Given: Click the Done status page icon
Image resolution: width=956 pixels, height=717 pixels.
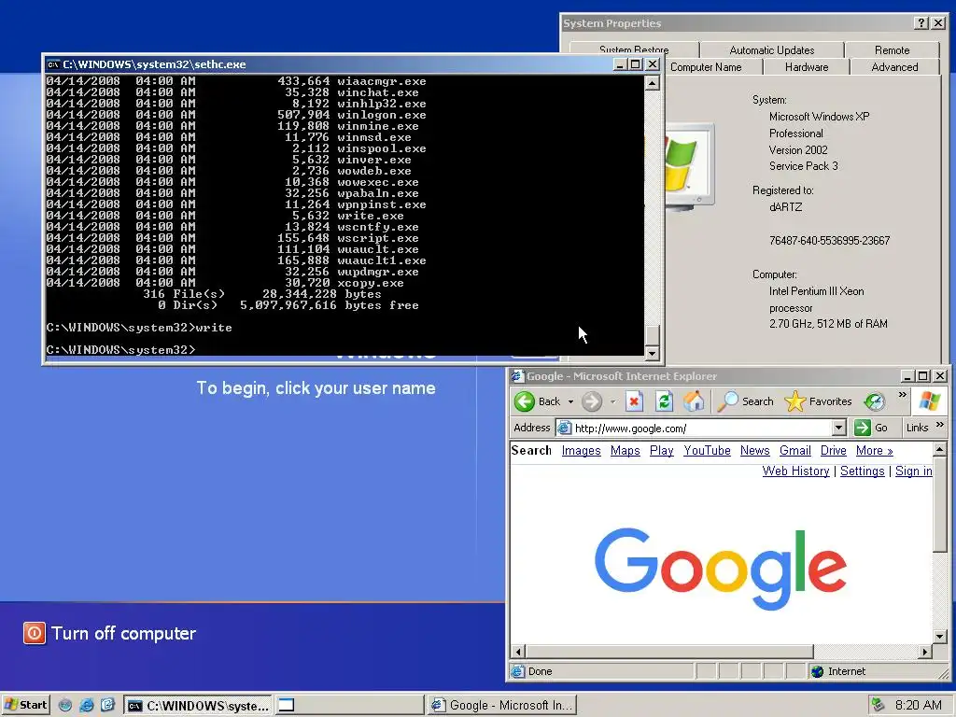Looking at the screenshot, I should coord(517,671).
